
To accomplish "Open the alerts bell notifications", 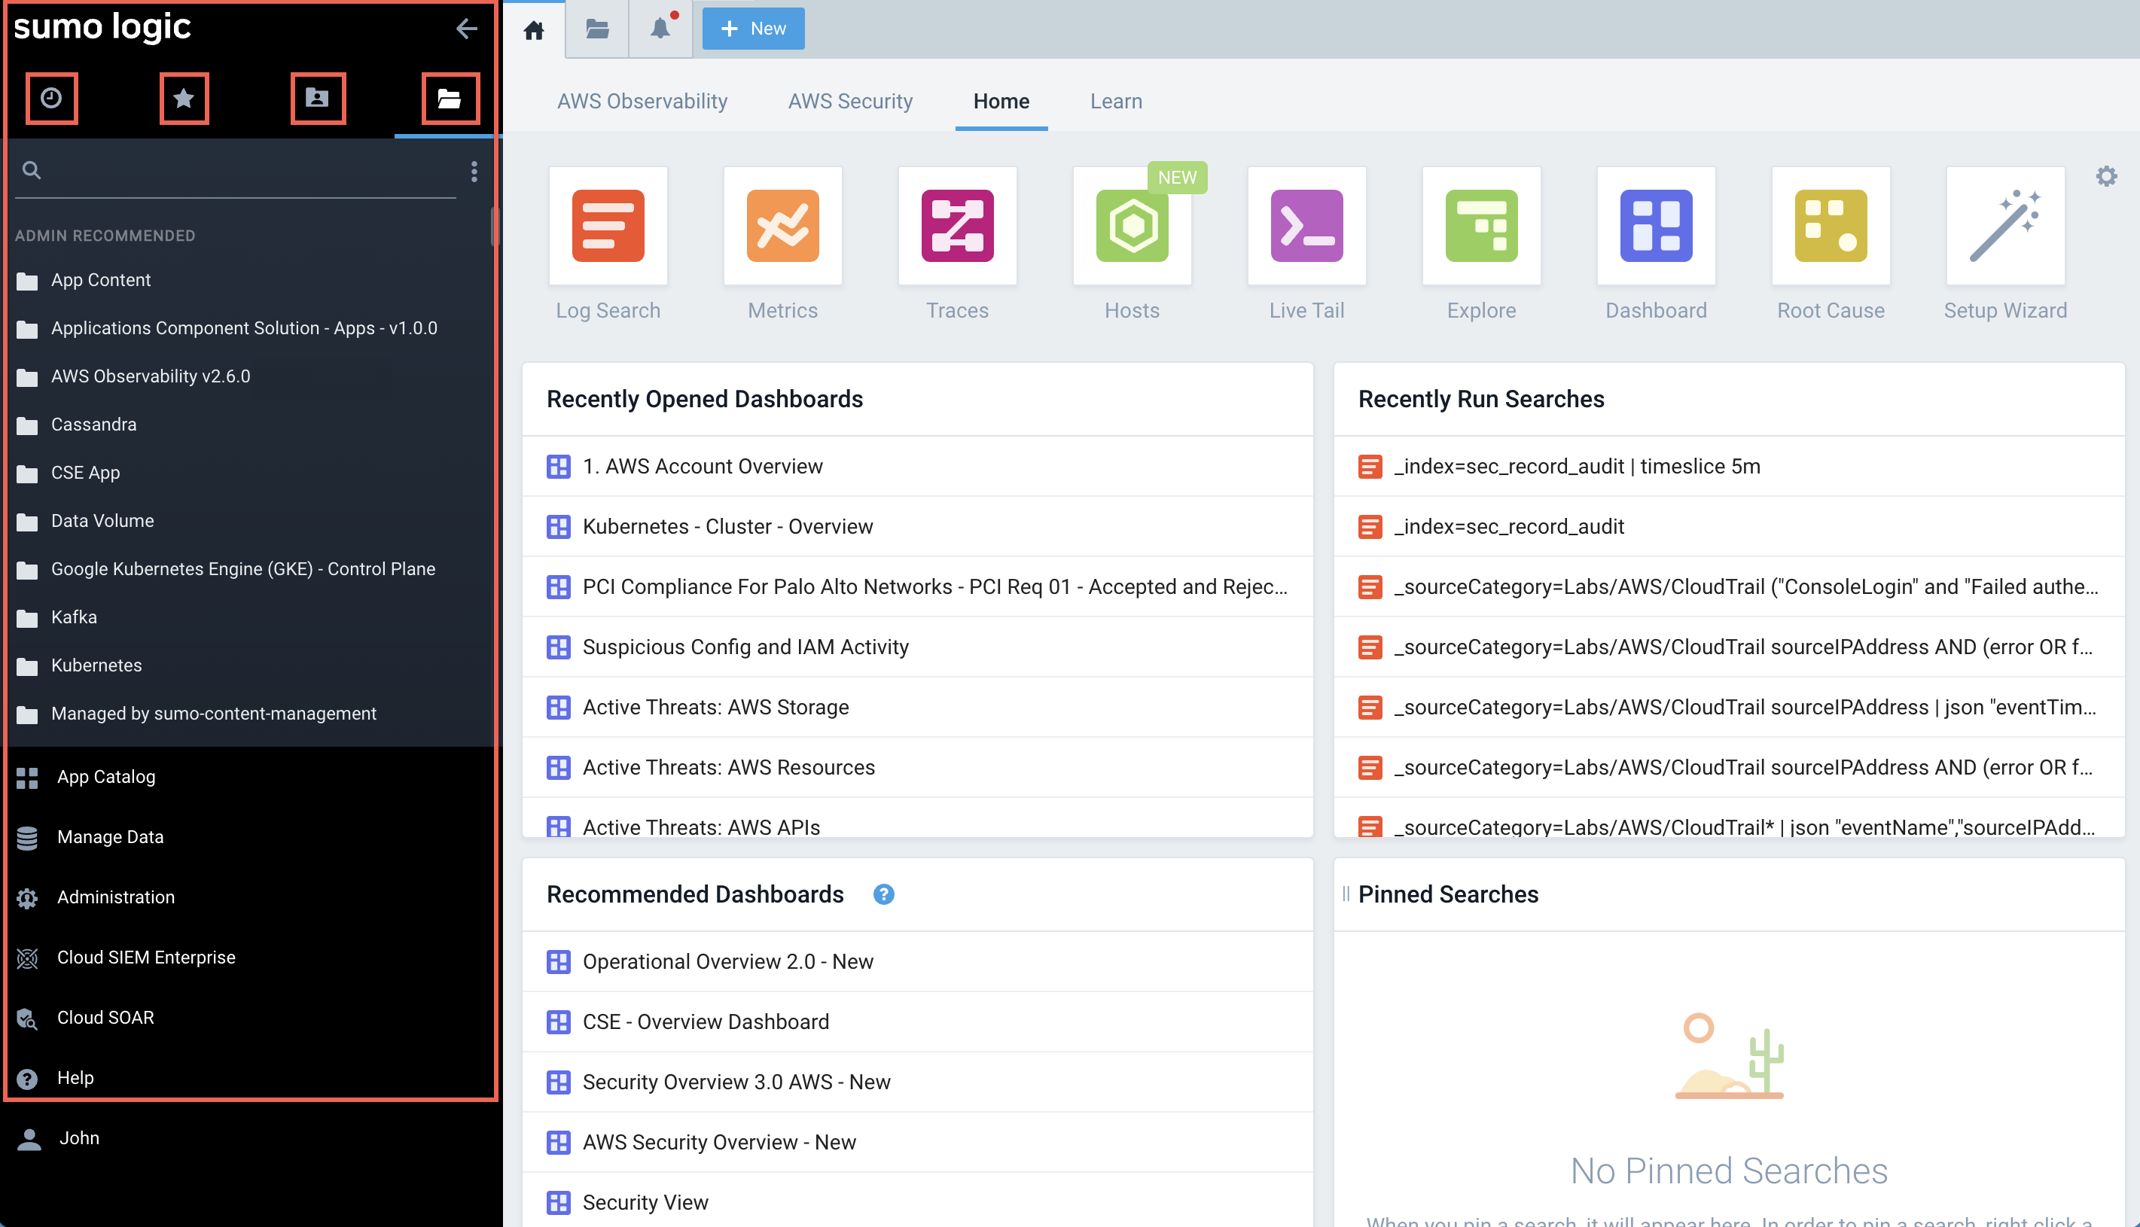I will pos(661,29).
